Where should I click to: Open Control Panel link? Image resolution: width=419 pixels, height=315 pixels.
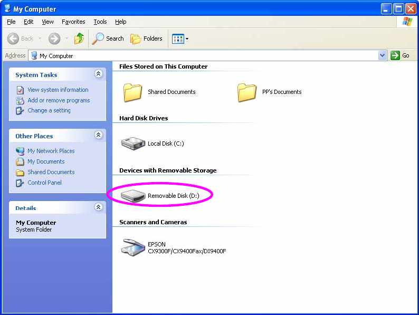click(44, 183)
